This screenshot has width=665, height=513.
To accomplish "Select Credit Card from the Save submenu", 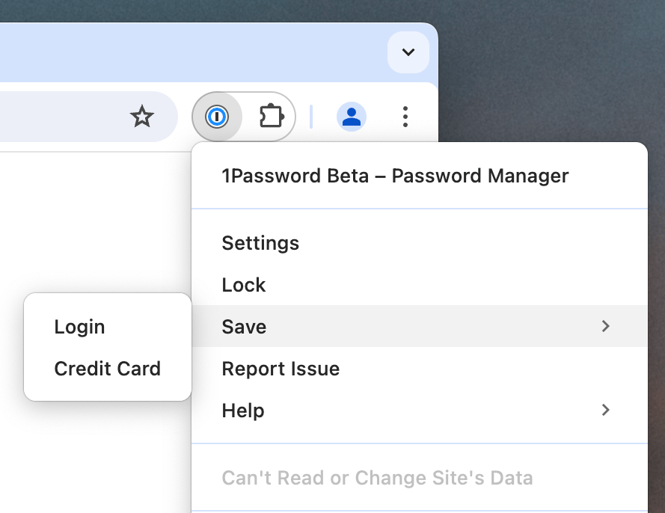I will [x=107, y=368].
